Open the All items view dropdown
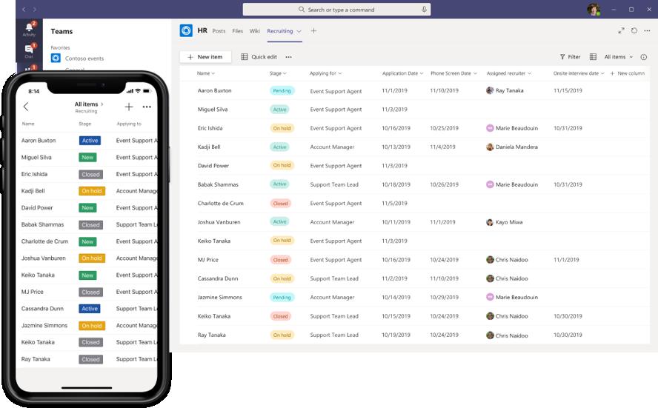This screenshot has width=658, height=408. click(618, 57)
